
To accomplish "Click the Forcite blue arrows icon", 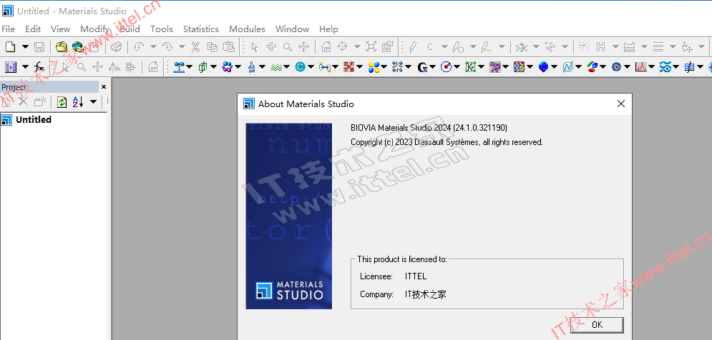I will coord(398,67).
